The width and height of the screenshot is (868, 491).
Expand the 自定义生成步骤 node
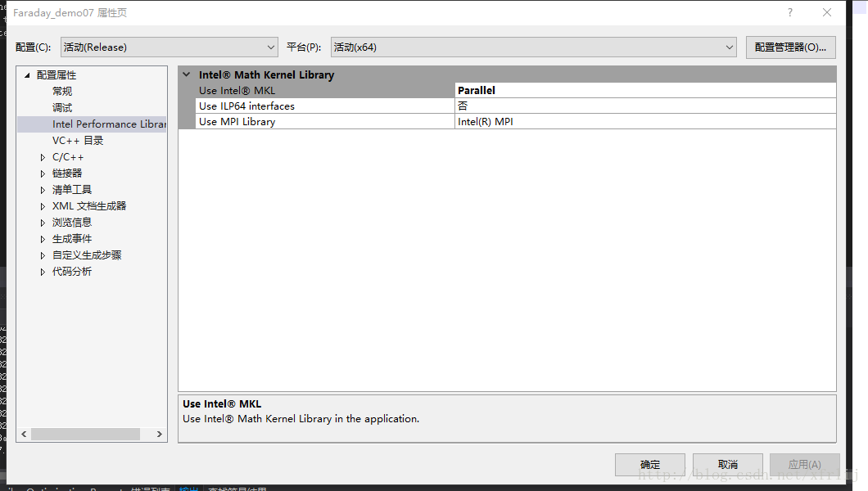[x=43, y=255]
